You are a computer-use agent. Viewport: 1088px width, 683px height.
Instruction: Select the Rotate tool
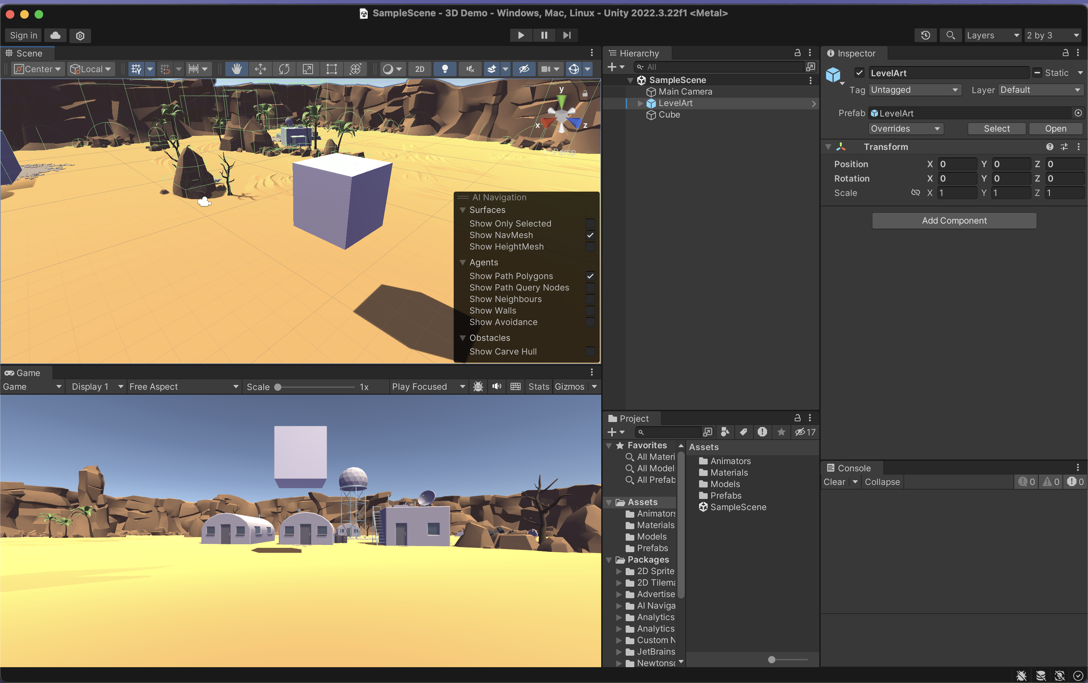pos(284,69)
